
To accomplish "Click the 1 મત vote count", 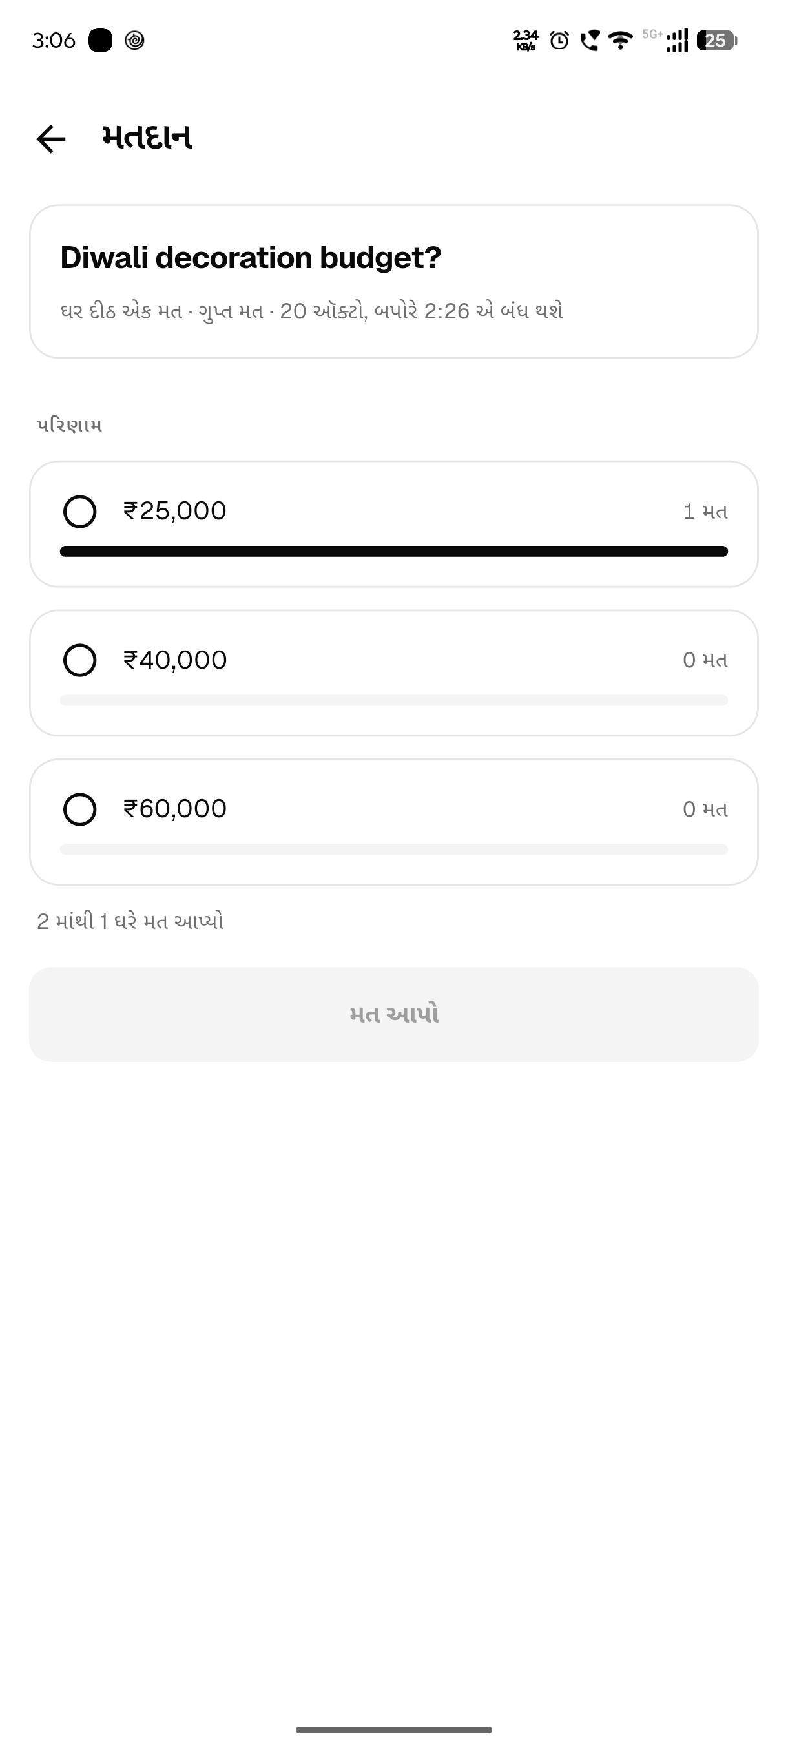I will 705,512.
